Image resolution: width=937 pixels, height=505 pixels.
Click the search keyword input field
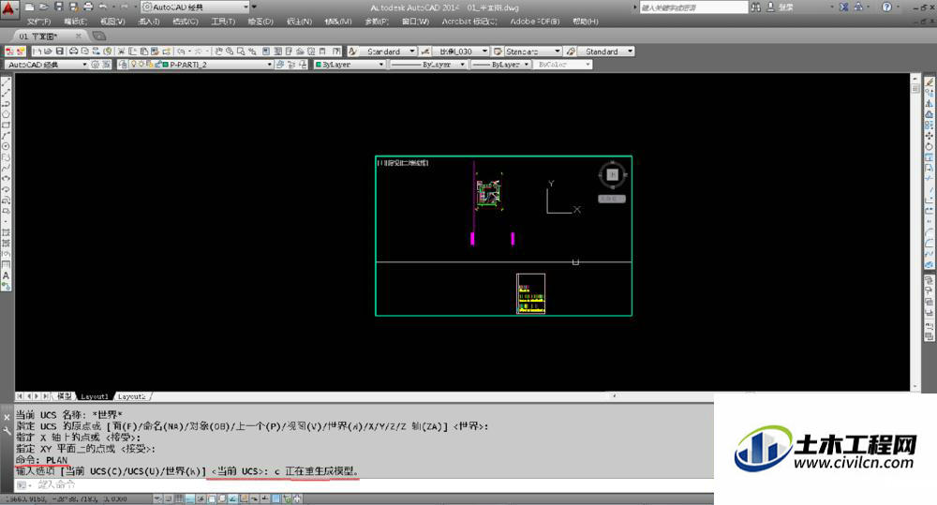click(x=693, y=7)
